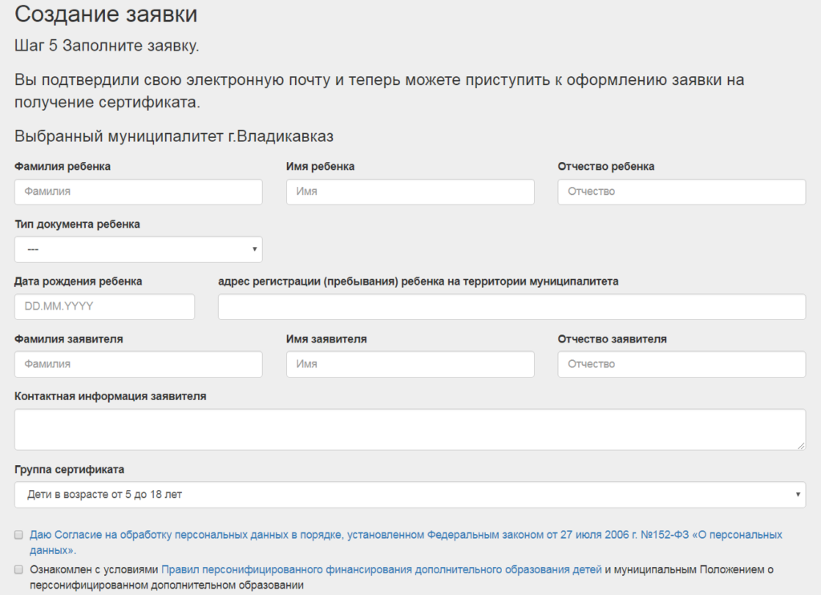This screenshot has width=821, height=595.
Task: Click the 'Группа сертификата' label text
Action: pyautogui.click(x=69, y=469)
